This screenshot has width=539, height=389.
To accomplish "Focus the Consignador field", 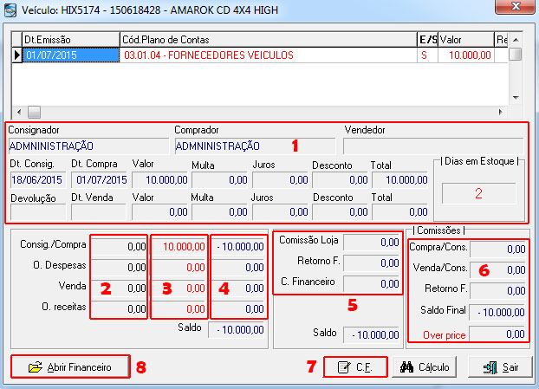I will (88, 146).
